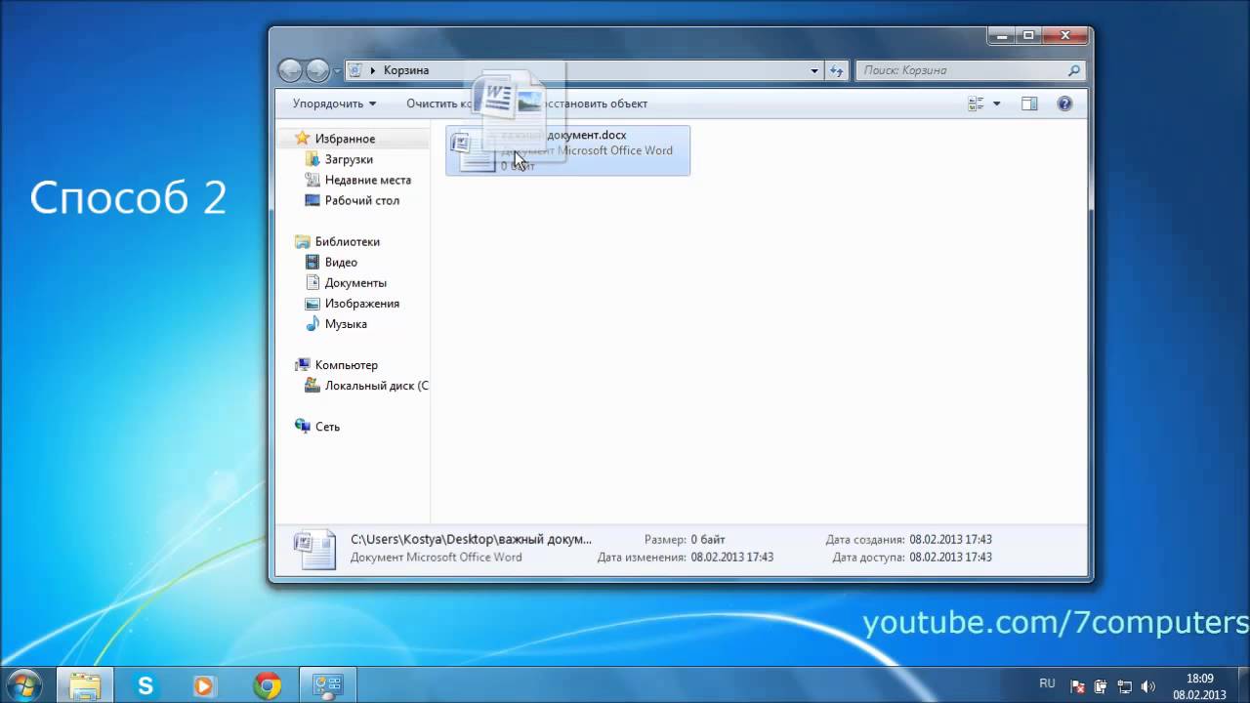
Task: Click Очистить корзину toolbar button
Action: tap(439, 103)
